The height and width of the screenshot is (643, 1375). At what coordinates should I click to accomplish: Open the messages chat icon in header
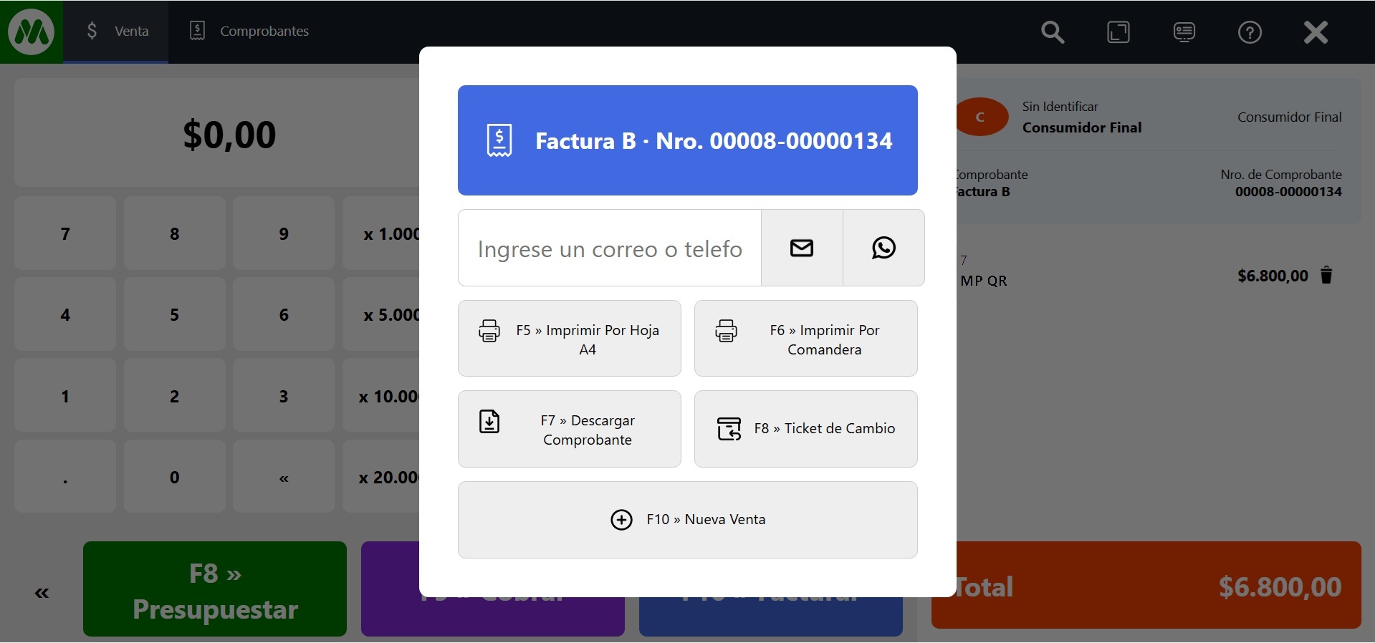tap(1184, 32)
